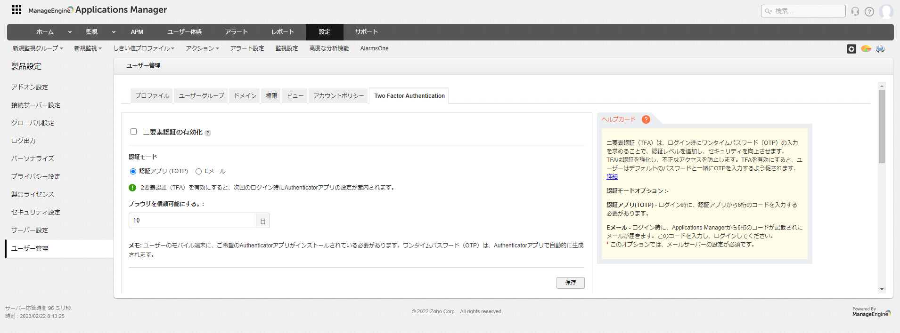Select the 認証アプリ (TOTP) radio button

[x=133, y=172]
